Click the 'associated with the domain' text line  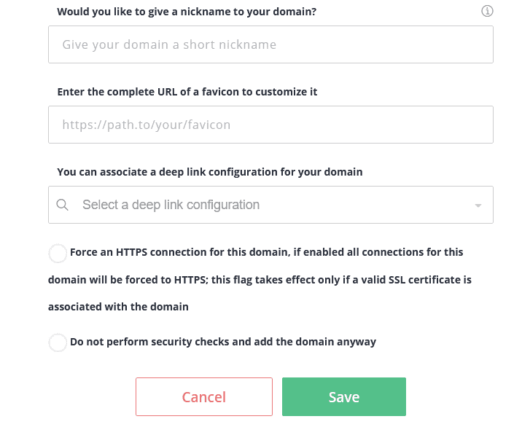pyautogui.click(x=118, y=307)
